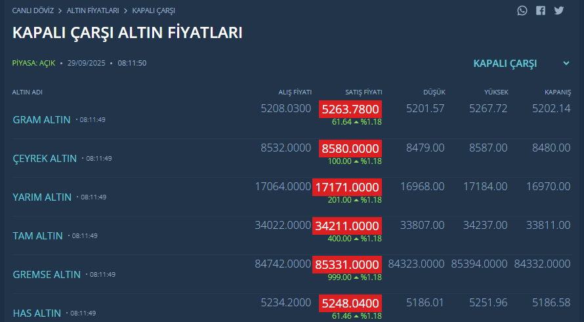Open HAS ALTIN details

tap(37, 313)
